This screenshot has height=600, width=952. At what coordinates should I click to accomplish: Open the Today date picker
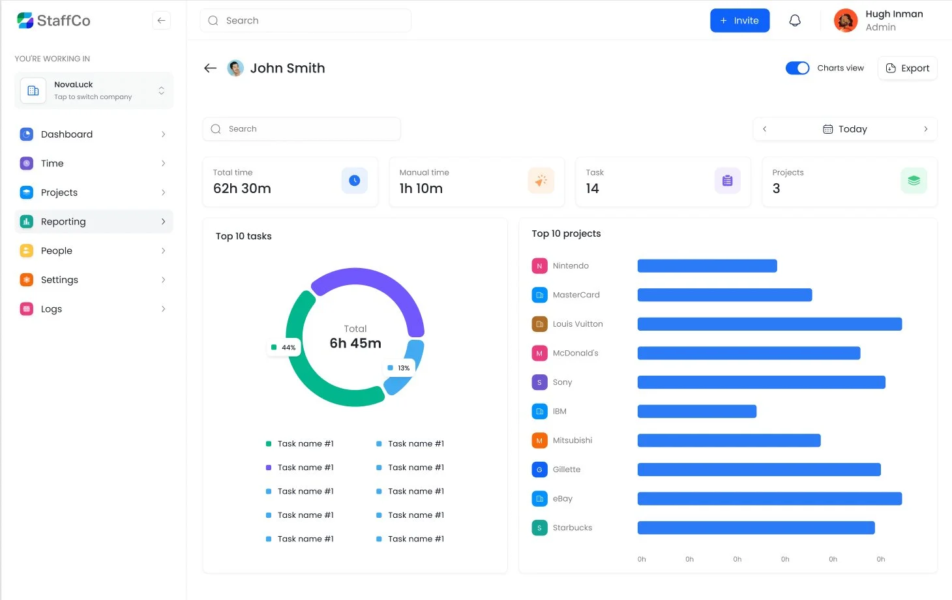pos(845,128)
